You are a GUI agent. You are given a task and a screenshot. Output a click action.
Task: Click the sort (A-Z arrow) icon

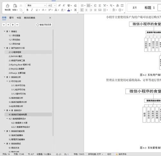click(x=118, y=5)
